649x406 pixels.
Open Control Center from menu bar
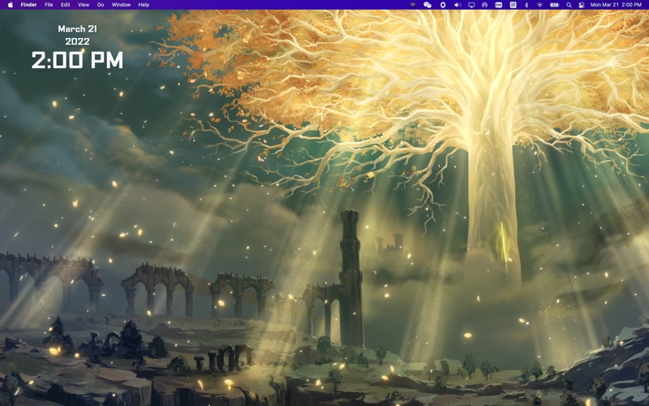pyautogui.click(x=582, y=5)
